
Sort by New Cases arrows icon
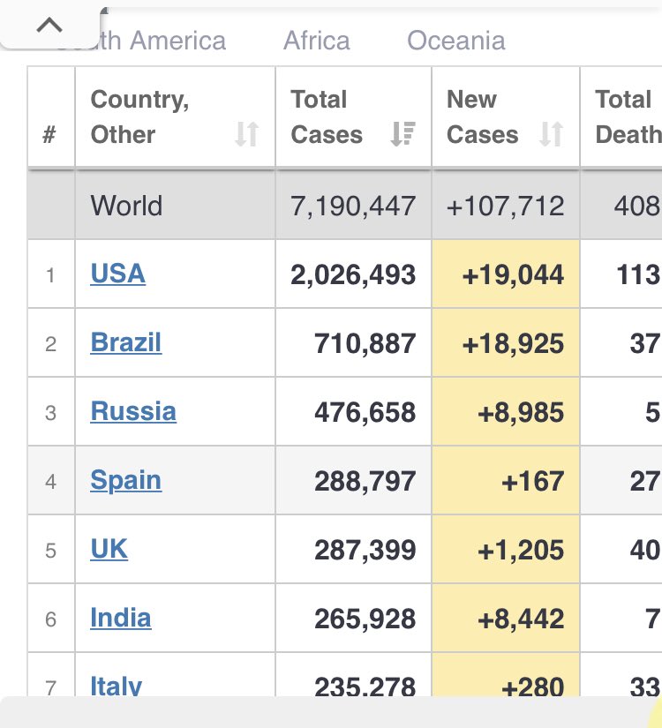552,134
